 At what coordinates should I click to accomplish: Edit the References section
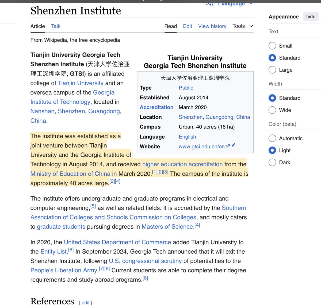pyautogui.click(x=86, y=303)
